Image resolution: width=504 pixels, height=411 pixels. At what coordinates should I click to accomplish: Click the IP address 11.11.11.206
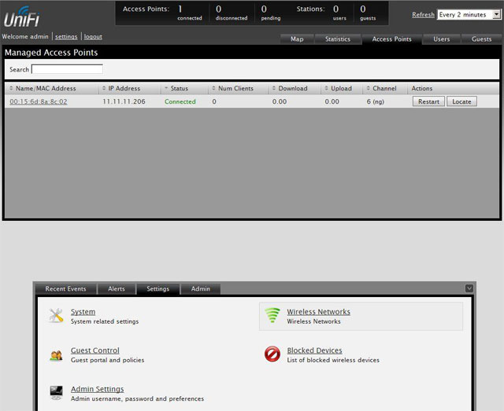point(124,101)
